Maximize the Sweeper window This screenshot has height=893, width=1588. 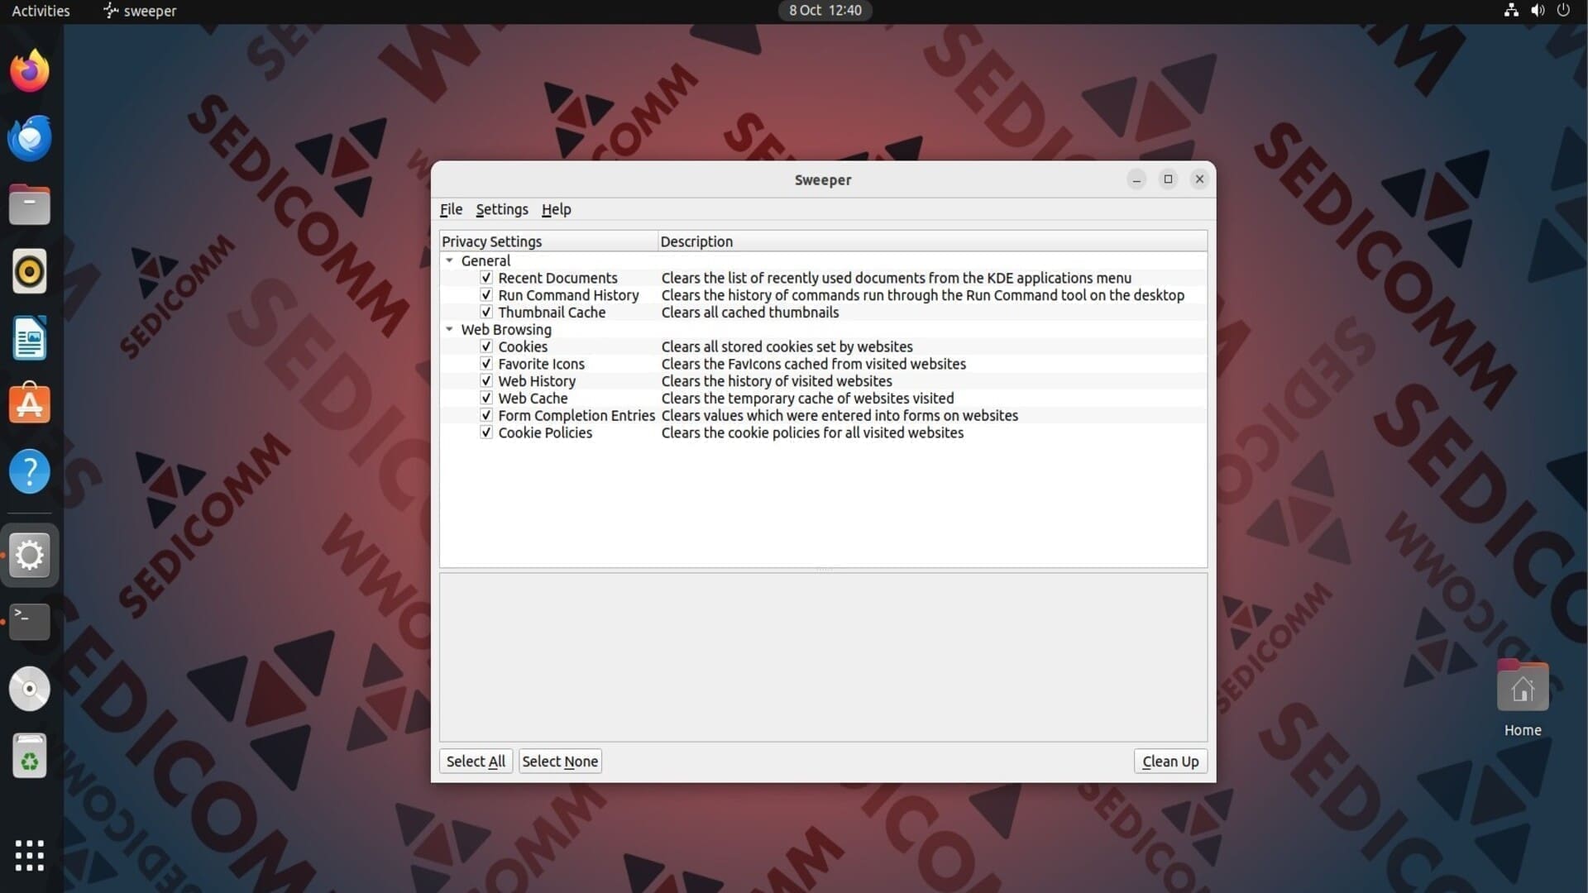pyautogui.click(x=1168, y=179)
